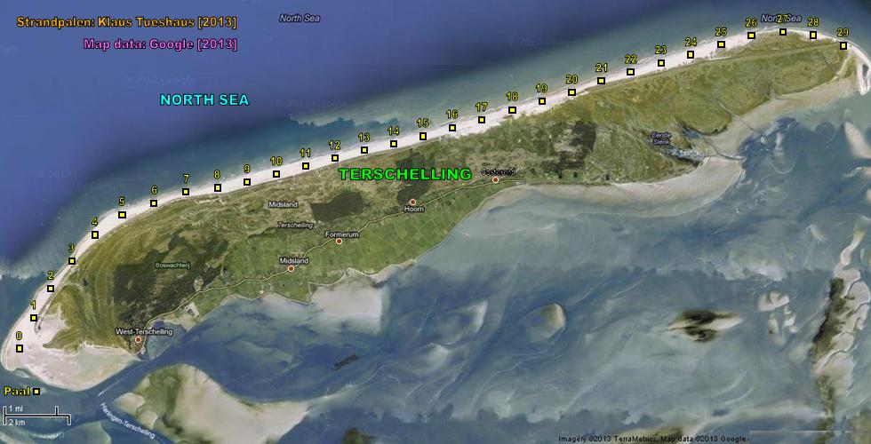
Task: Click the West-Terschelling town marker
Action: click(x=138, y=340)
